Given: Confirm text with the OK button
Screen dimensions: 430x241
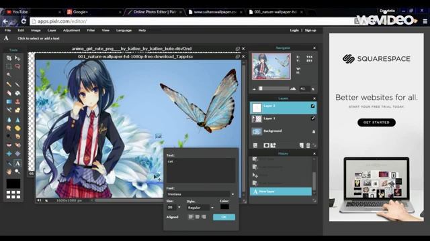Looking at the screenshot, I should (224, 217).
